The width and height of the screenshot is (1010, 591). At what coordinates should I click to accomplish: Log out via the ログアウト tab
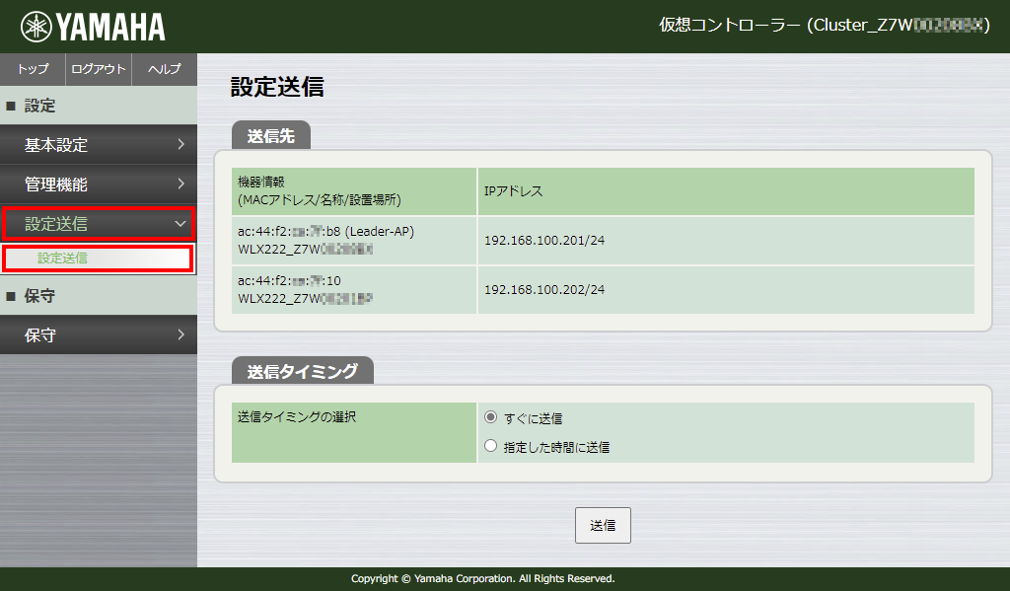click(x=98, y=69)
